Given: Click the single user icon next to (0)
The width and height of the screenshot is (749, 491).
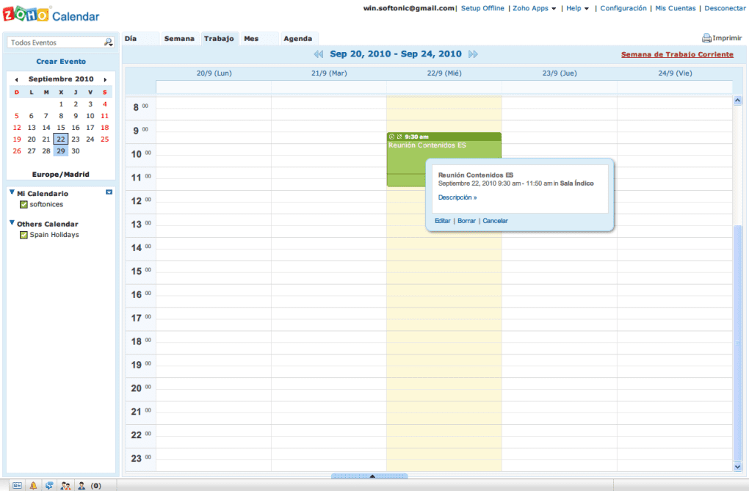Looking at the screenshot, I should tap(82, 485).
